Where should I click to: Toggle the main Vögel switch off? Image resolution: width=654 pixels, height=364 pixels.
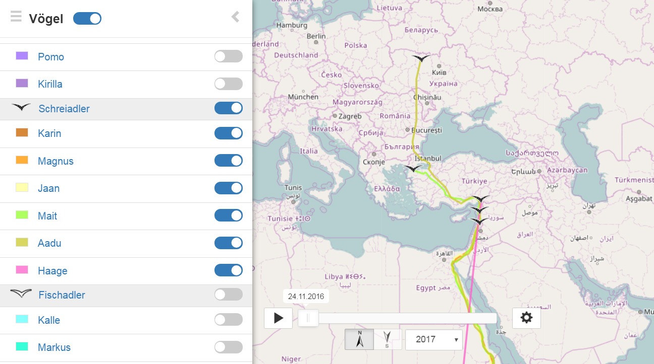[x=87, y=19]
